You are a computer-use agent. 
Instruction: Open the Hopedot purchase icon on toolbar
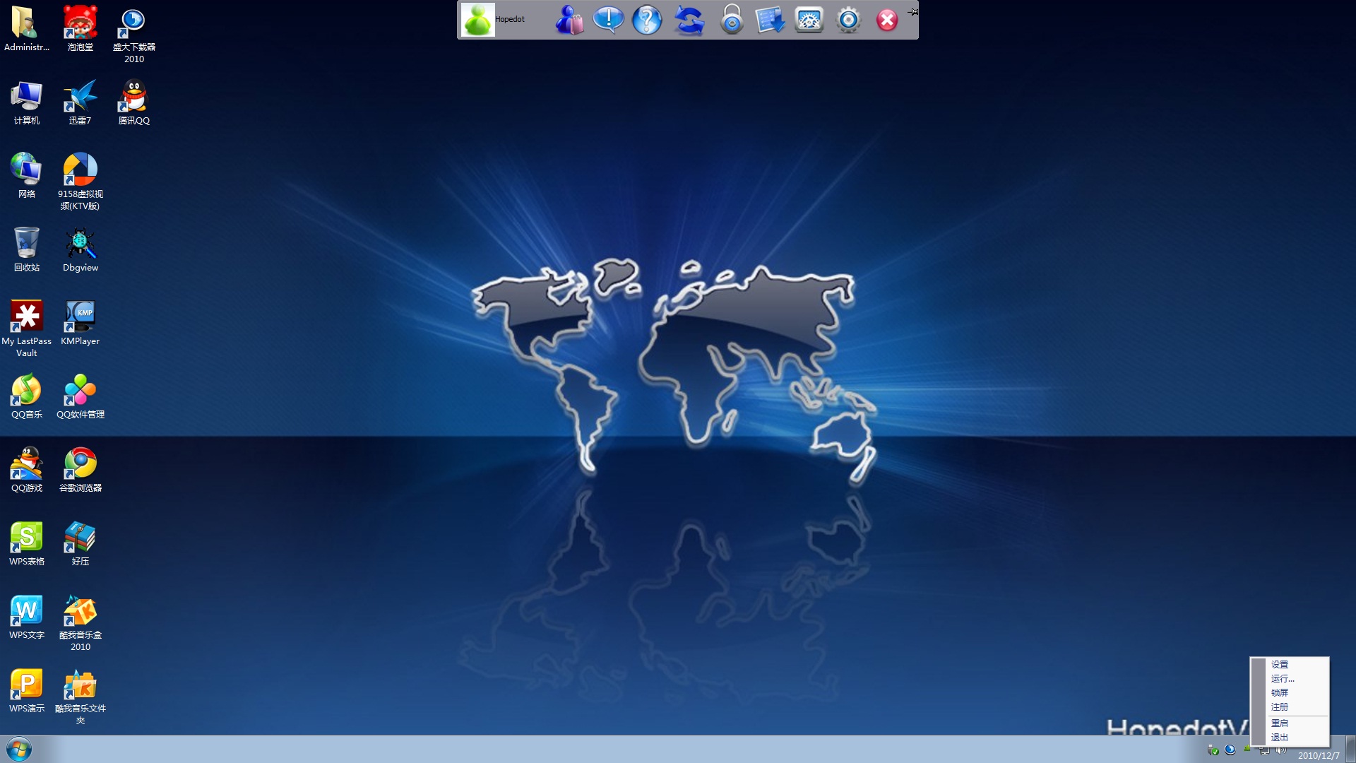[569, 20]
